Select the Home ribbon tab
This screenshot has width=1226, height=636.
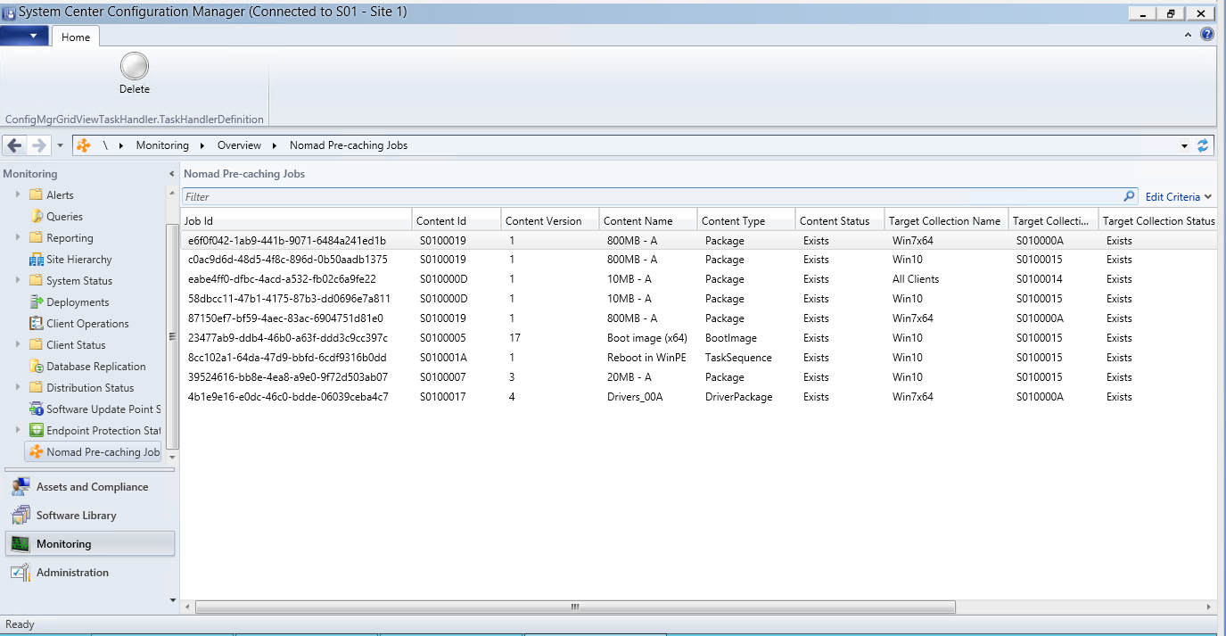click(x=76, y=37)
